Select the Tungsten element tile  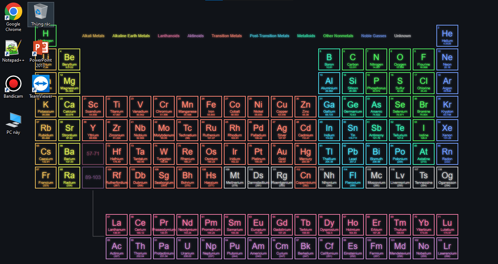pyautogui.click(x=164, y=154)
